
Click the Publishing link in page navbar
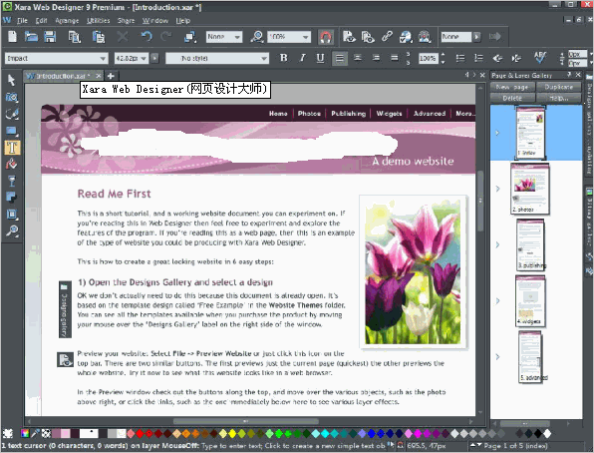[x=348, y=114]
